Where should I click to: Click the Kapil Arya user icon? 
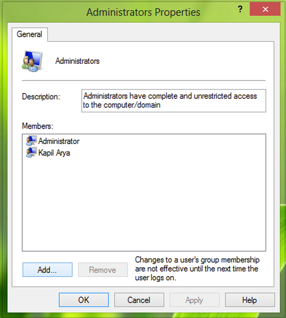coord(31,152)
